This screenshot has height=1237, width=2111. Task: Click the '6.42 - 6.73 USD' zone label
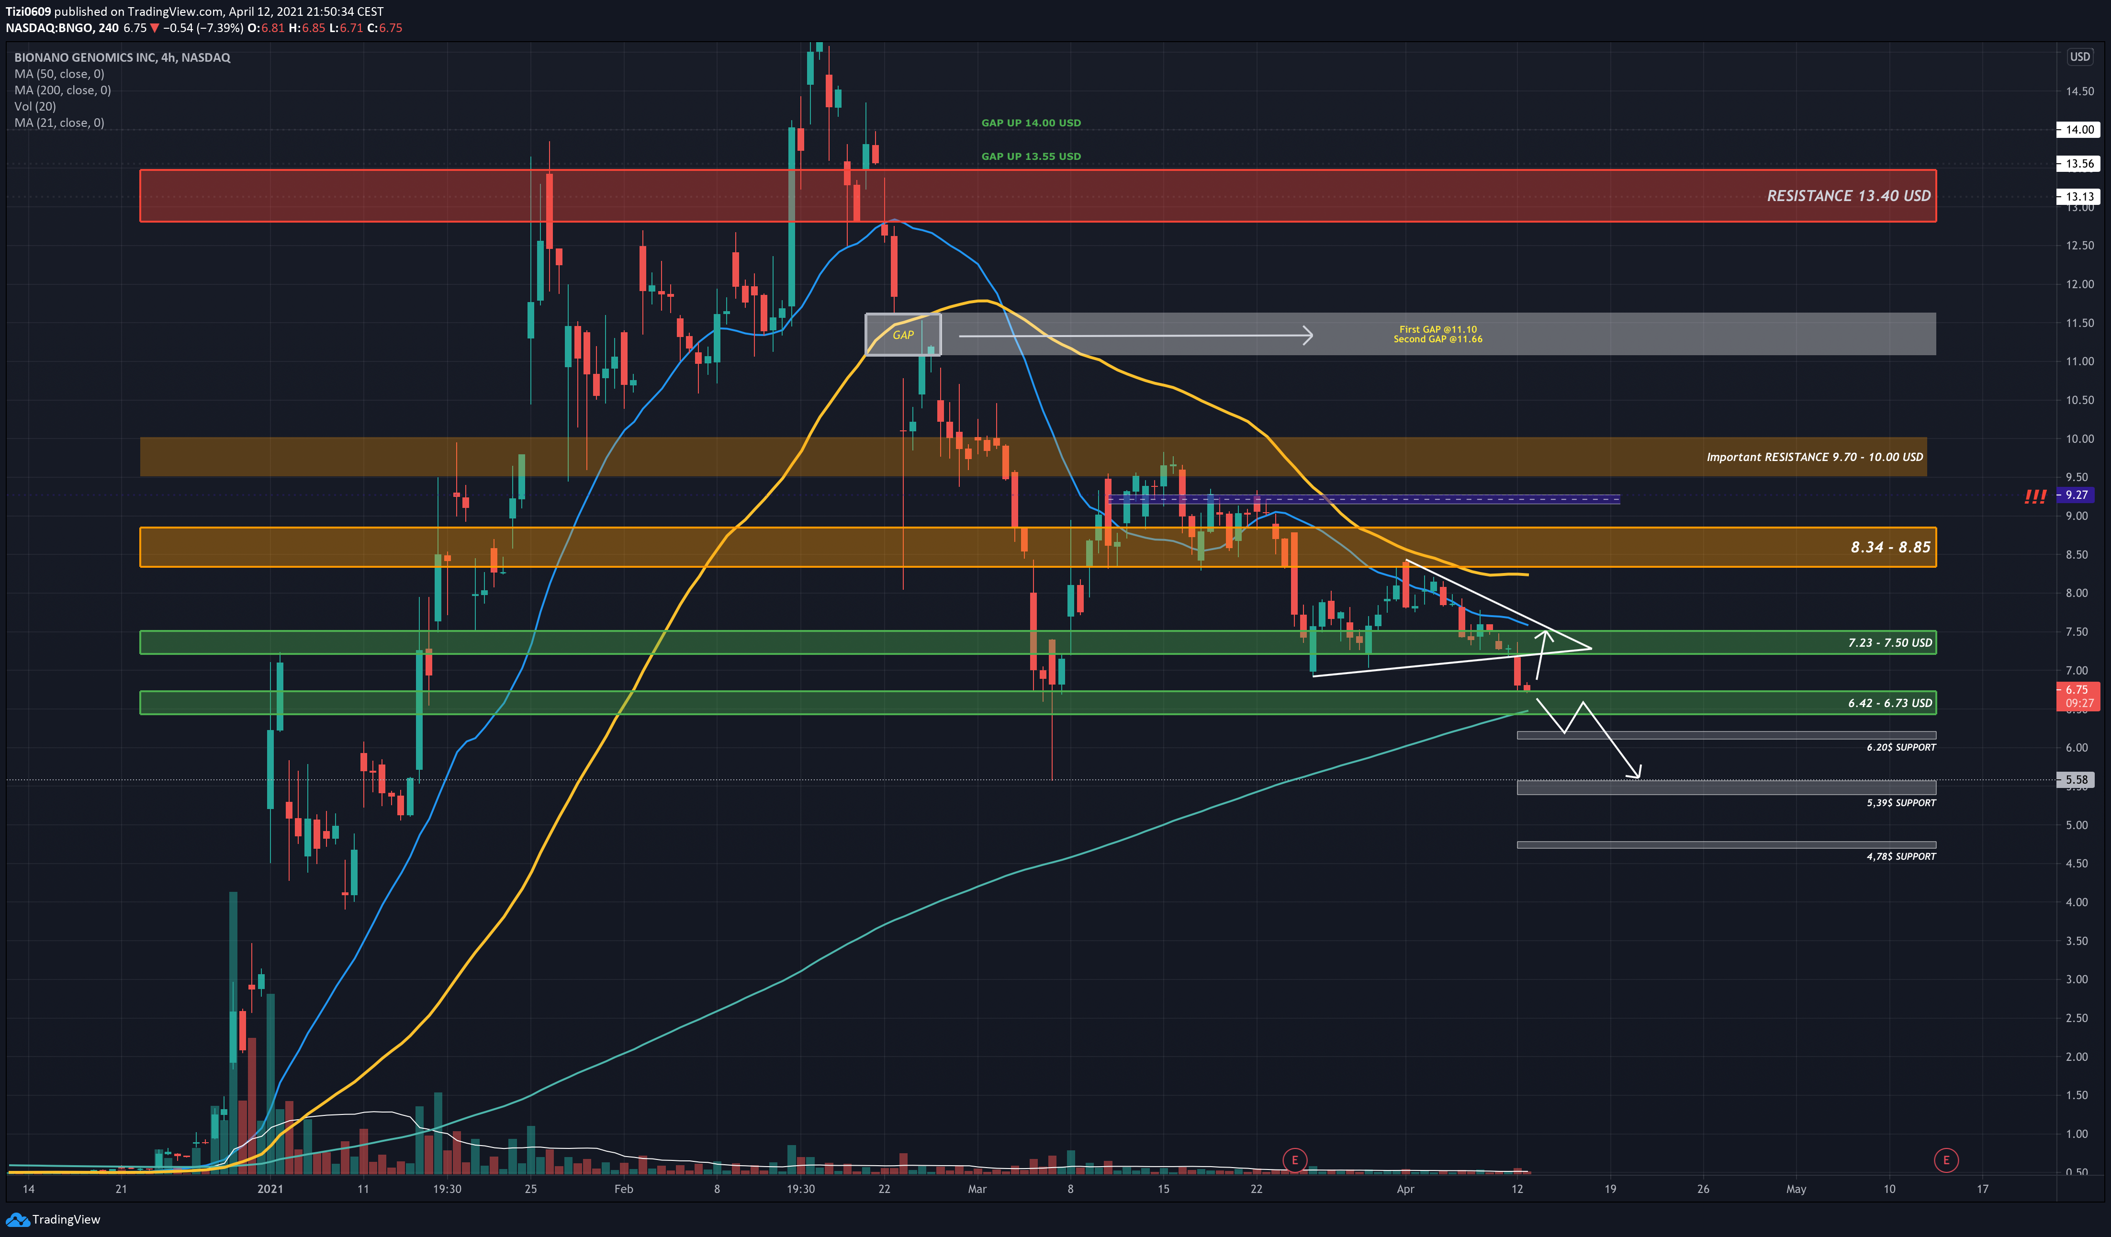1890,703
